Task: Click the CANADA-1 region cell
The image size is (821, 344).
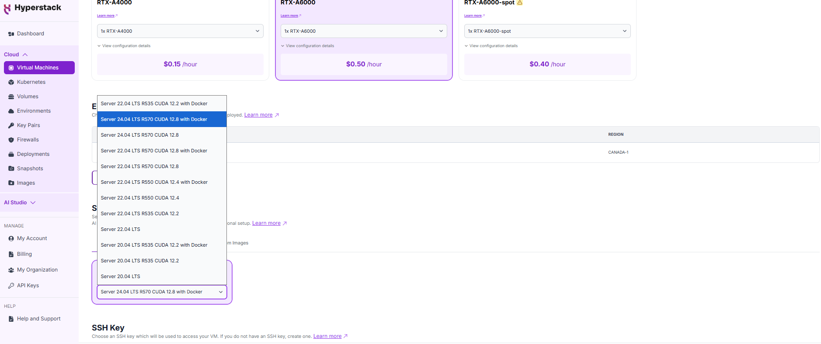Action: point(618,152)
